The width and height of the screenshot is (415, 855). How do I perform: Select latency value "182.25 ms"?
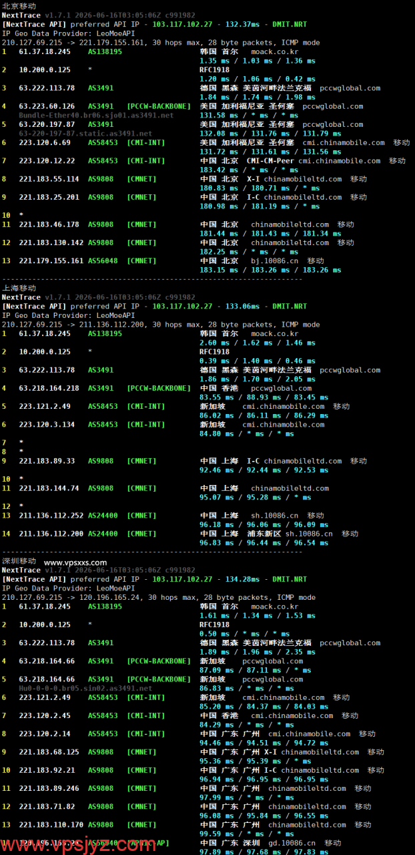pyautogui.click(x=219, y=252)
